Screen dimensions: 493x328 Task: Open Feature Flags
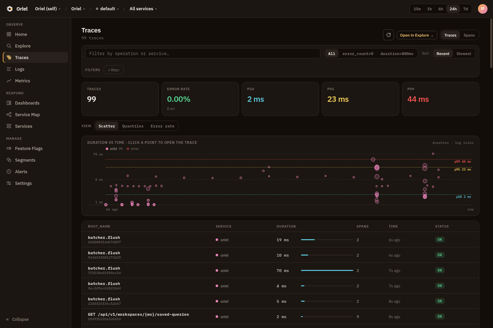tap(35, 148)
